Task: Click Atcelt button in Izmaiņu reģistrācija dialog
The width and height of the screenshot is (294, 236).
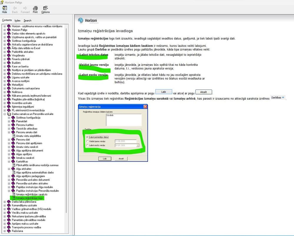Action: (121, 159)
